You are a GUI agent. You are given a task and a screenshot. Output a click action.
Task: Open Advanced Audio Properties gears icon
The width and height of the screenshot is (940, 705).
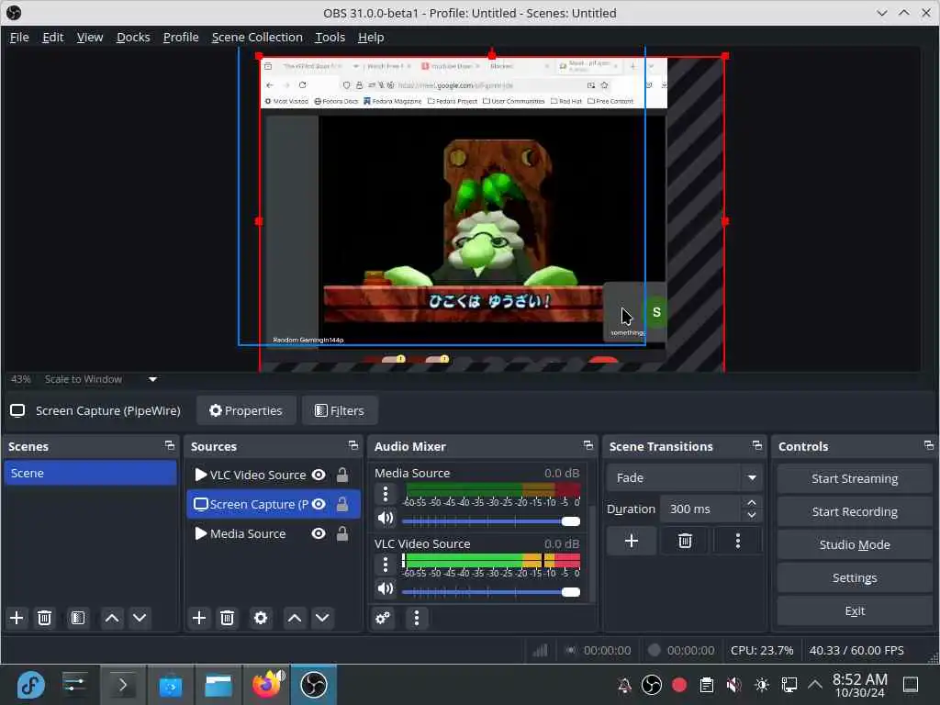[383, 618]
